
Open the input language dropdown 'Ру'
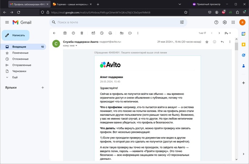click(x=228, y=33)
